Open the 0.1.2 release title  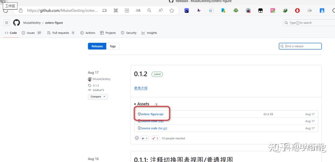141,74
